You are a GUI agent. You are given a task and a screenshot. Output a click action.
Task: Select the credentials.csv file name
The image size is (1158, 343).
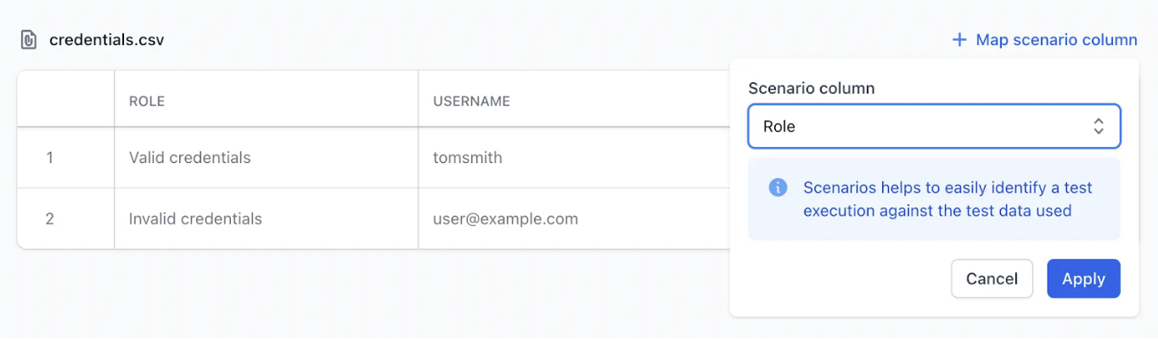click(x=106, y=40)
